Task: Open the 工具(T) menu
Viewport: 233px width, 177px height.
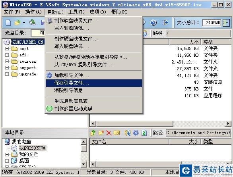Action: tap(76, 12)
